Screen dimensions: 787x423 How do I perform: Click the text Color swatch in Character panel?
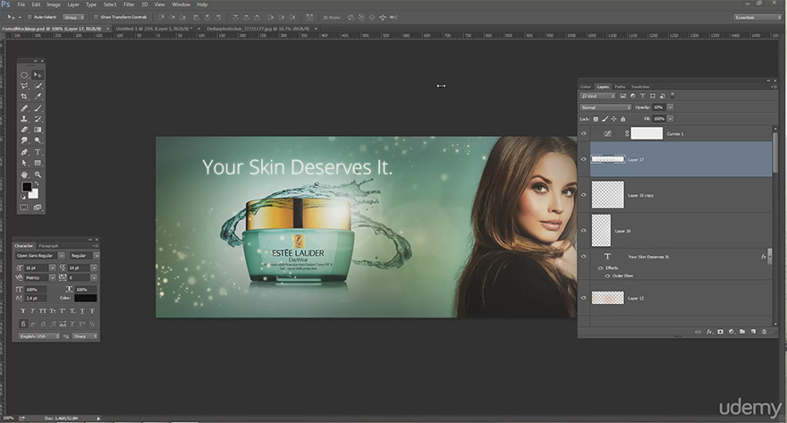coord(85,298)
